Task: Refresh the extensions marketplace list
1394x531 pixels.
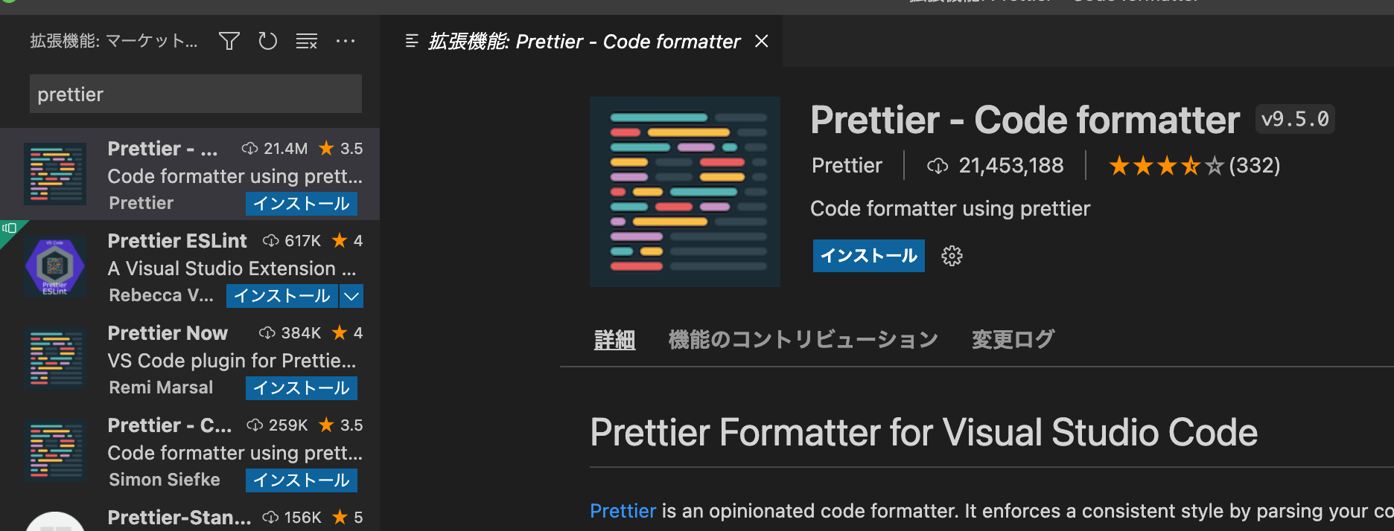Action: 268,41
